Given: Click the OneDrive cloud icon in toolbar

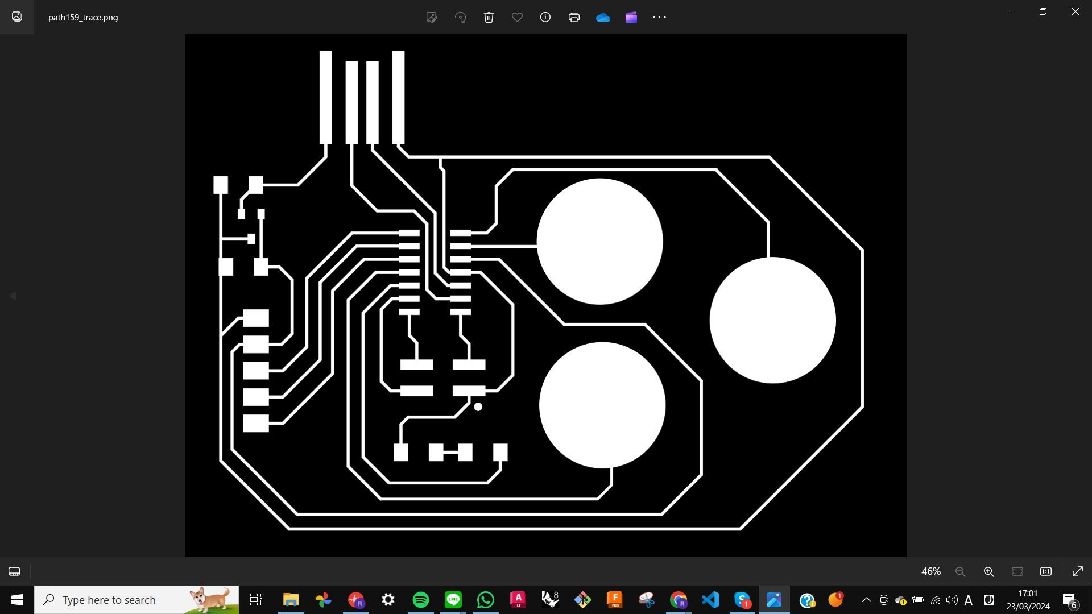Looking at the screenshot, I should 603,18.
